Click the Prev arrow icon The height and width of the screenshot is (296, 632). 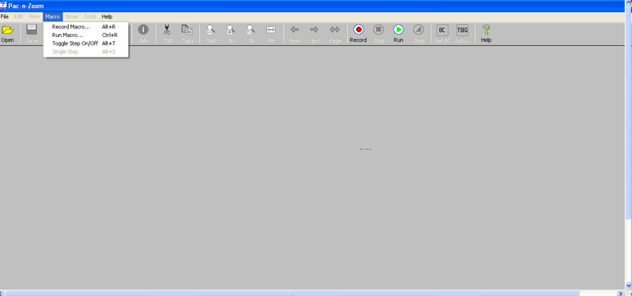tap(295, 29)
